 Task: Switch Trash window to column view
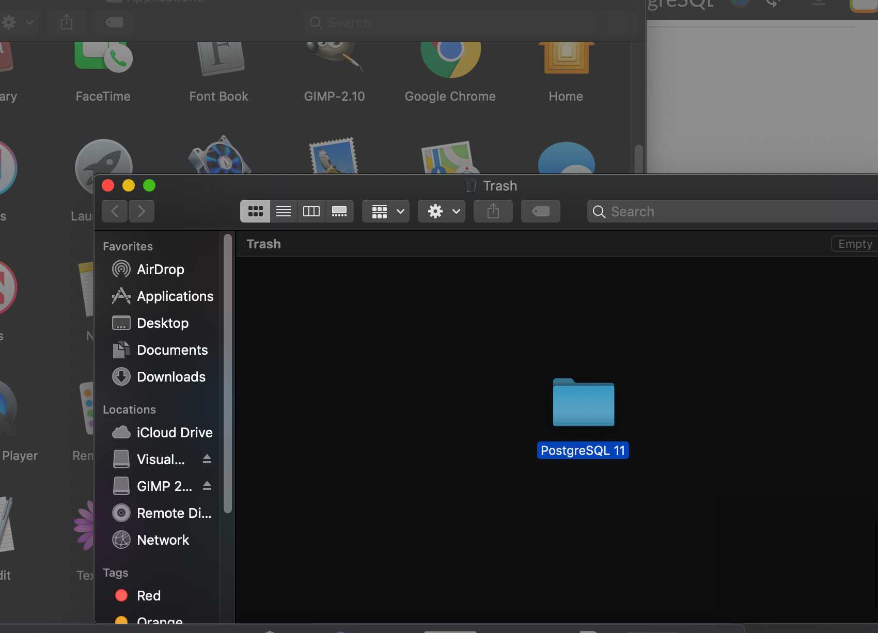(311, 211)
